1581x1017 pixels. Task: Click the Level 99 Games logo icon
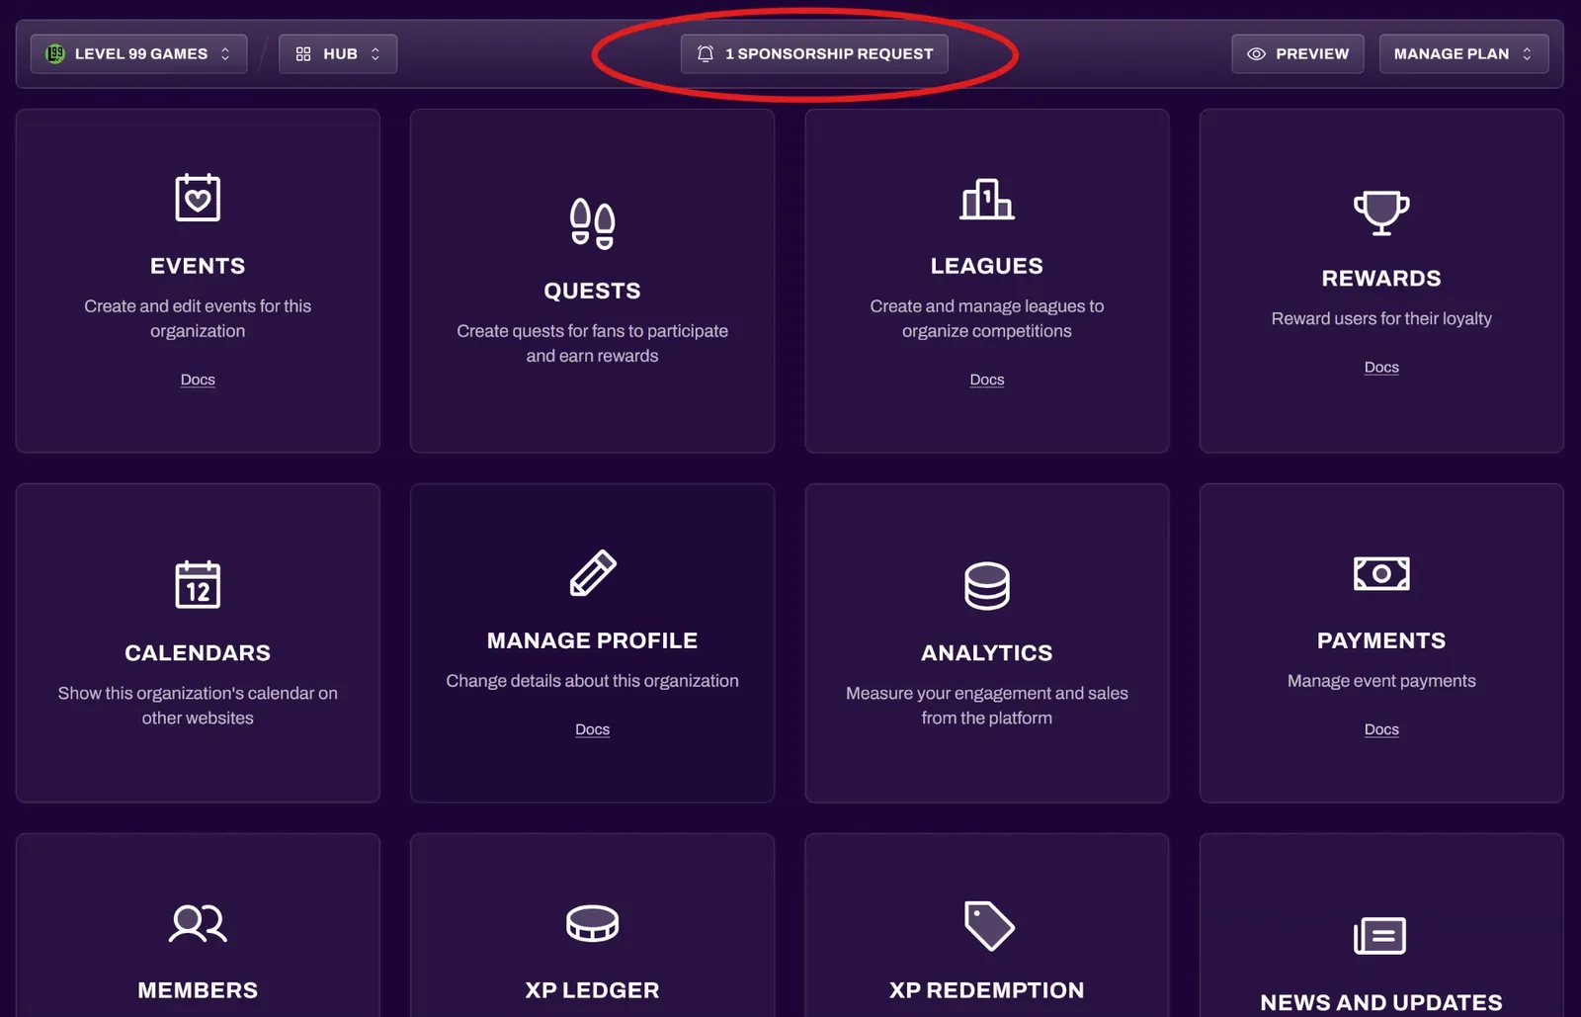(55, 53)
